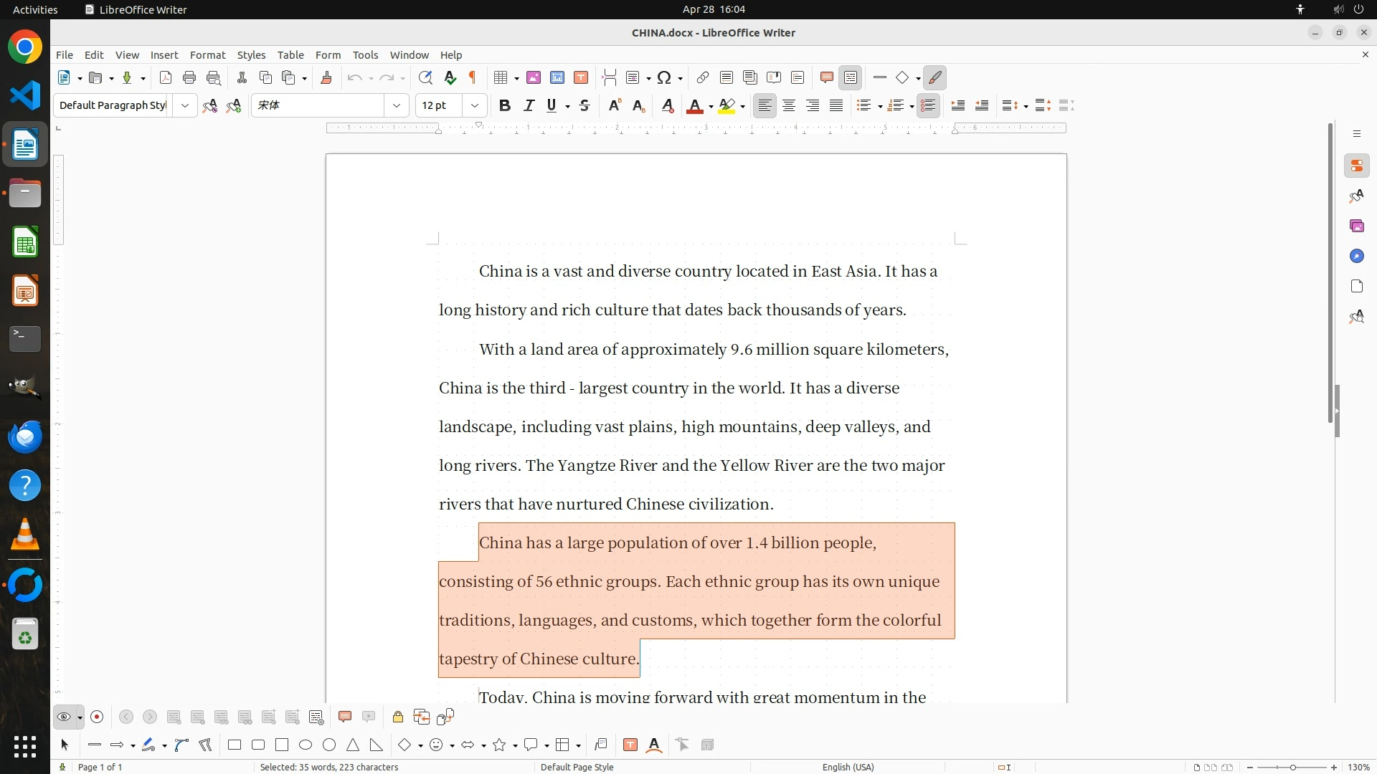Screen dimensions: 1377x774
Task: Open the Format menu
Action: coord(207,54)
